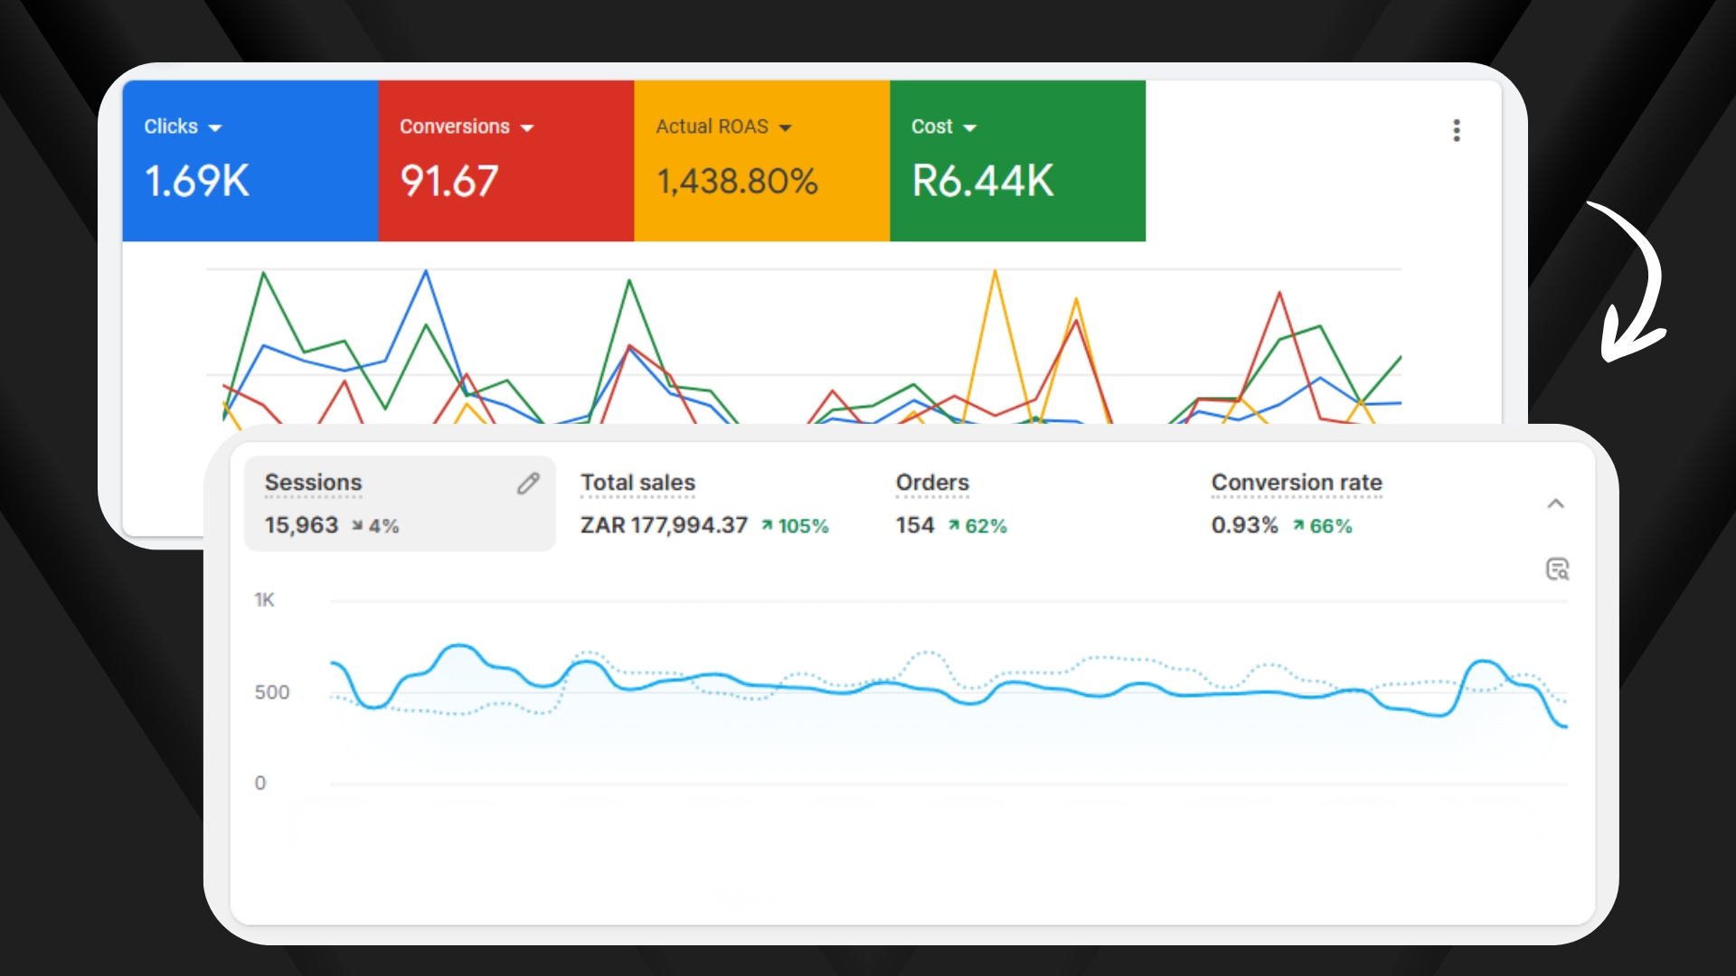Click the 62% orders increase arrow indicator
The height and width of the screenshot is (976, 1736).
tap(976, 526)
